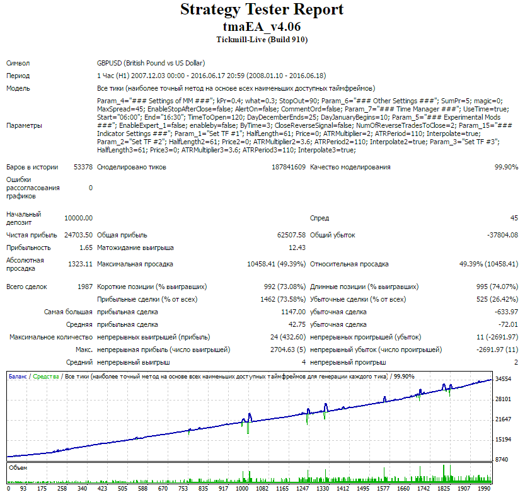Select the long positions value 995 (74.07%)

(x=497, y=287)
